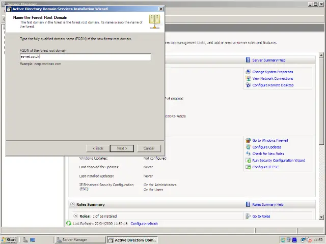Click the Windows Firewall icon

tap(248, 140)
